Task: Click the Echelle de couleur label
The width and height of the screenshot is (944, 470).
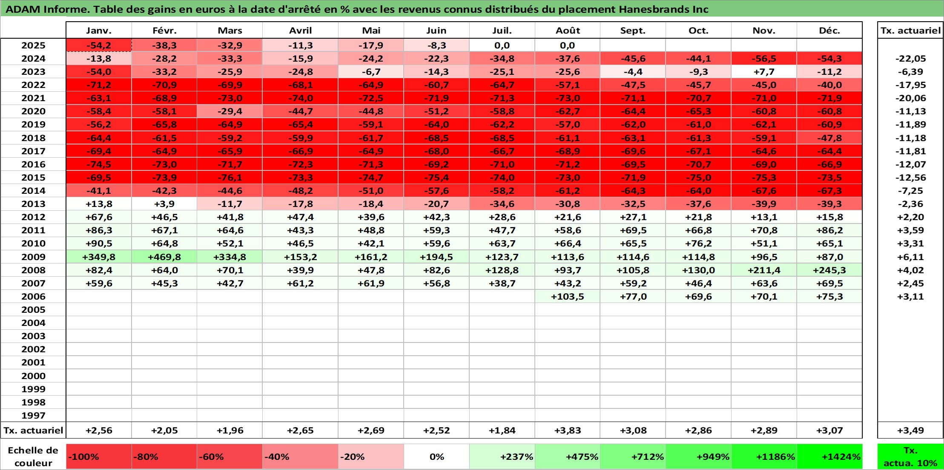Action: click(33, 456)
